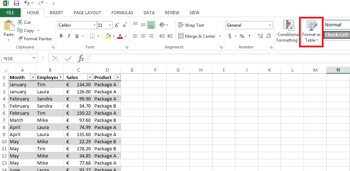Open the Month column filter dropdown
The width and height of the screenshot is (350, 171).
[33, 77]
